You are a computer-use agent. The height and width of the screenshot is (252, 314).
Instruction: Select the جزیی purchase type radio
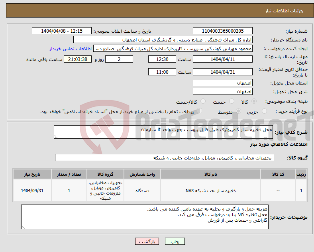[x=264, y=111]
